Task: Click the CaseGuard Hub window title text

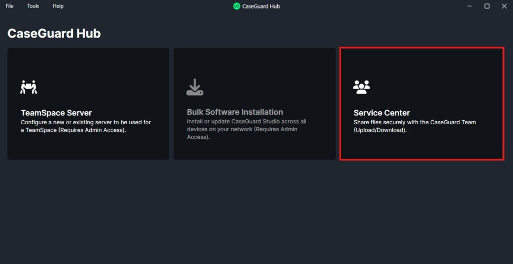Action: tap(261, 6)
